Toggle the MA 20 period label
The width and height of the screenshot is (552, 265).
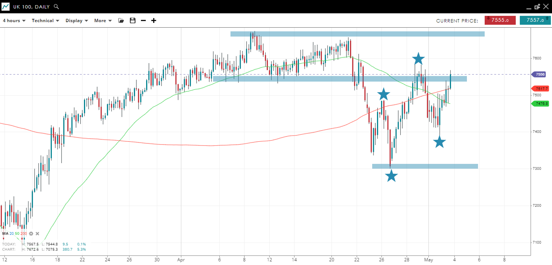coord(11,233)
